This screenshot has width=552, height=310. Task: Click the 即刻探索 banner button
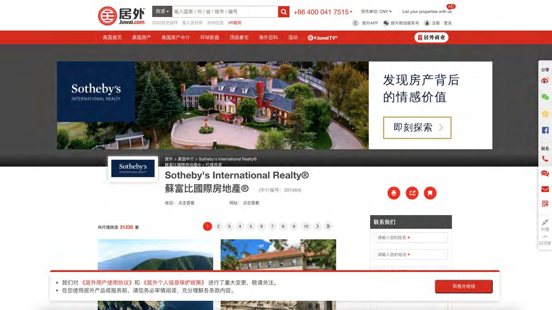[x=417, y=128]
